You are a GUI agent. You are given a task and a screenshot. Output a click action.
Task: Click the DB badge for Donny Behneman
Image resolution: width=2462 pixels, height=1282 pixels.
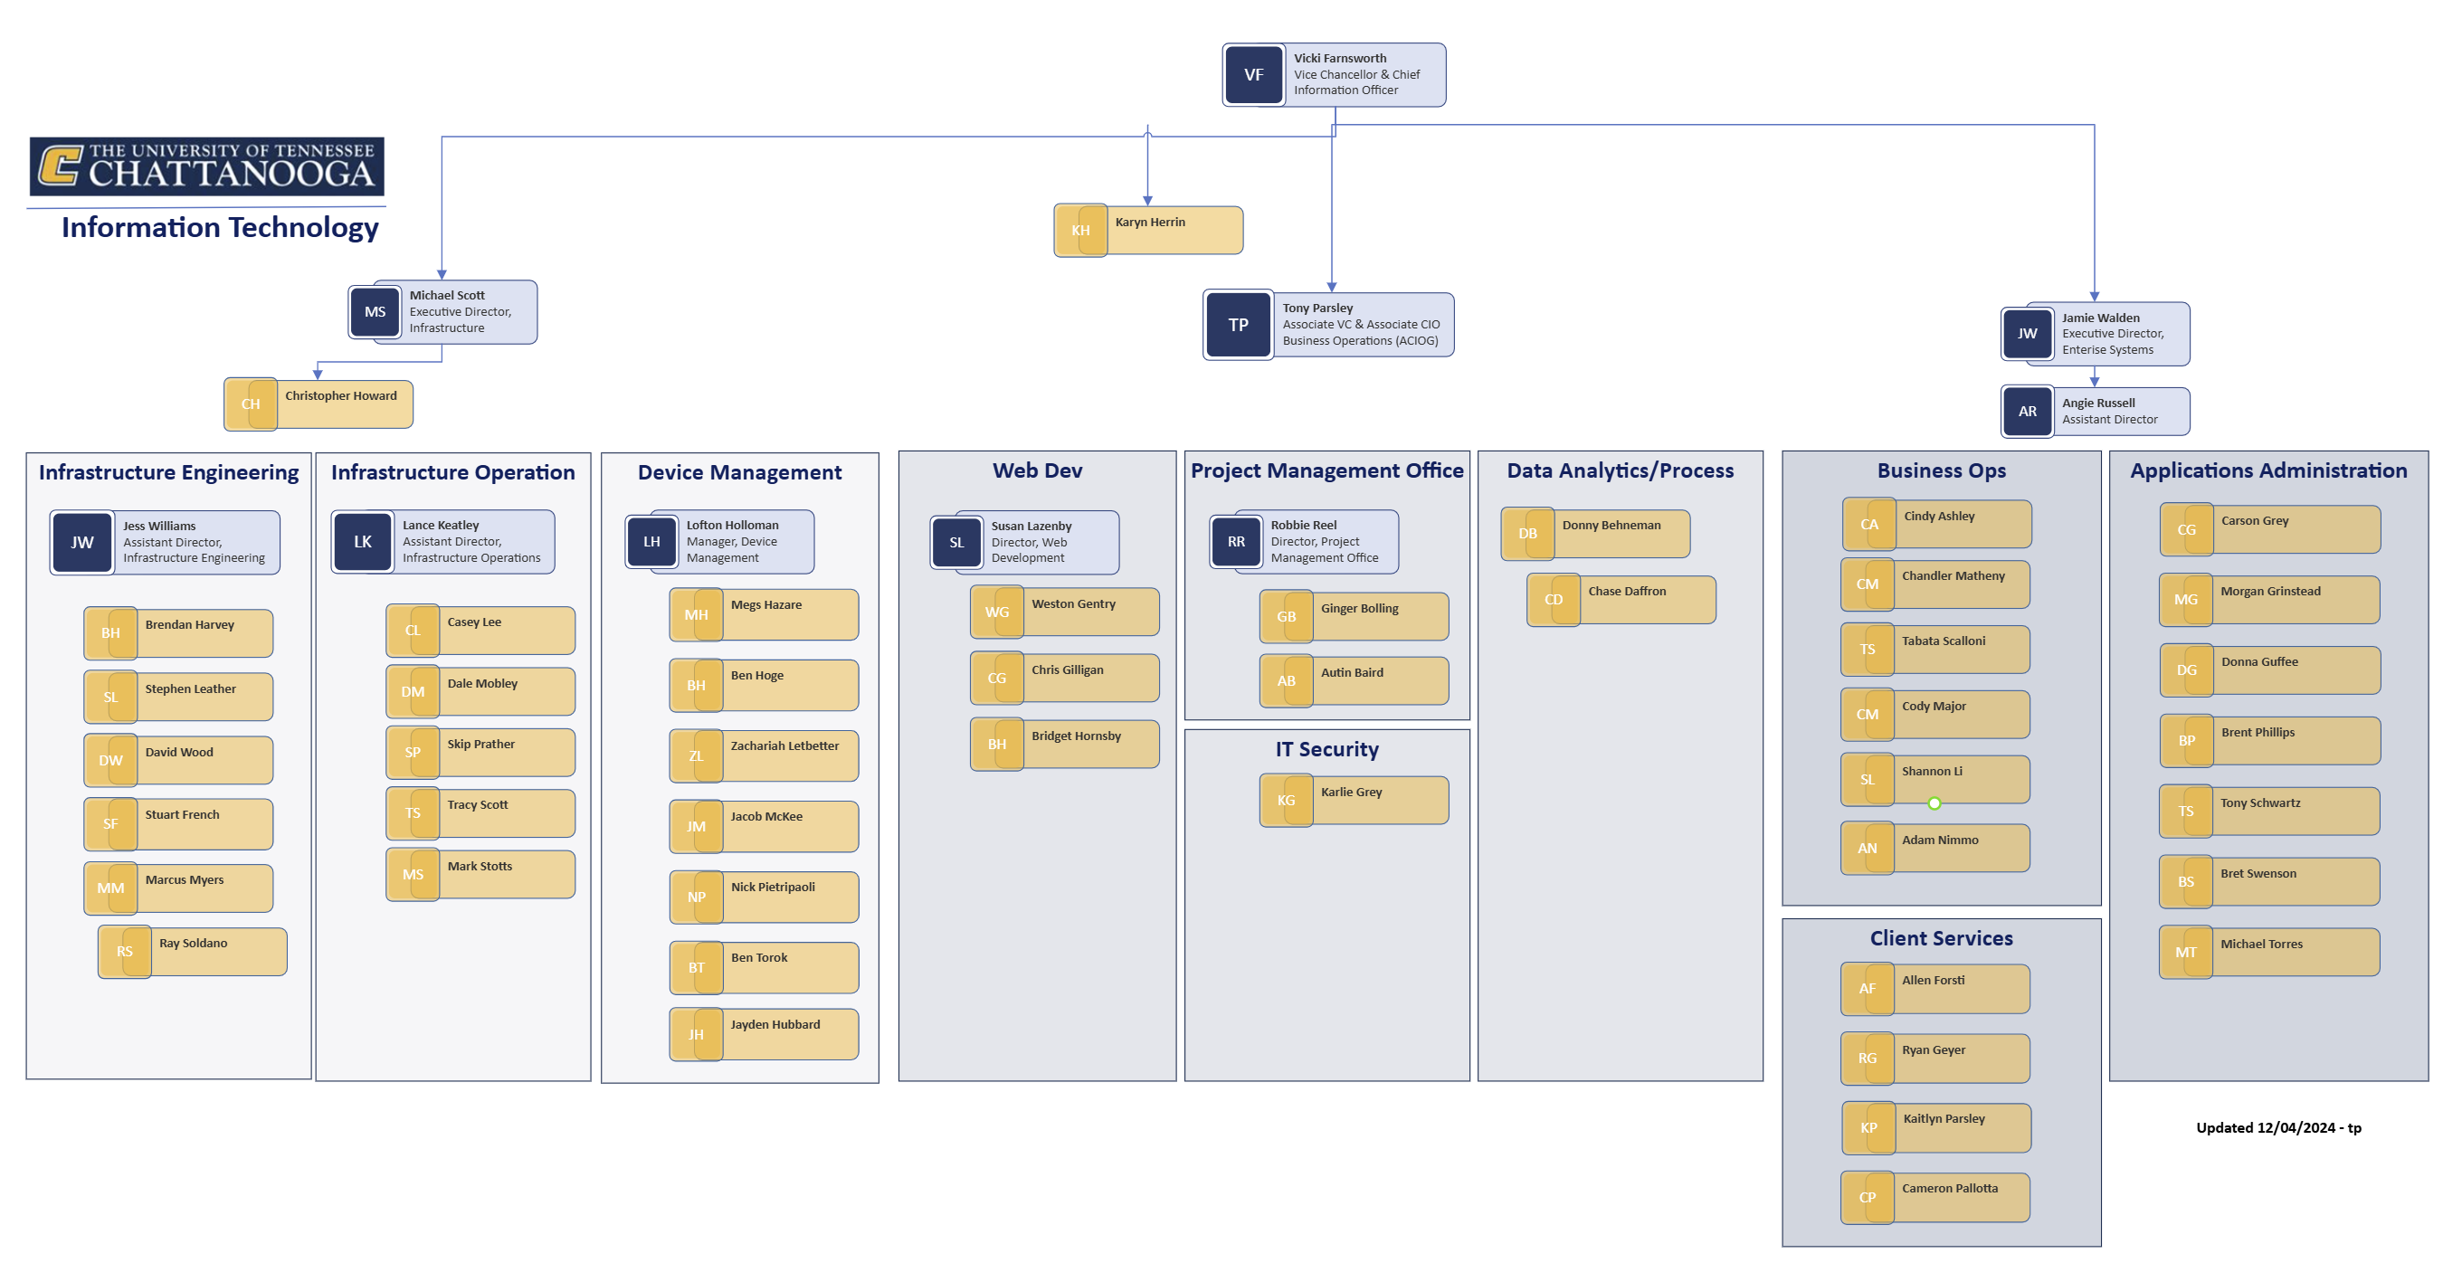click(1527, 534)
